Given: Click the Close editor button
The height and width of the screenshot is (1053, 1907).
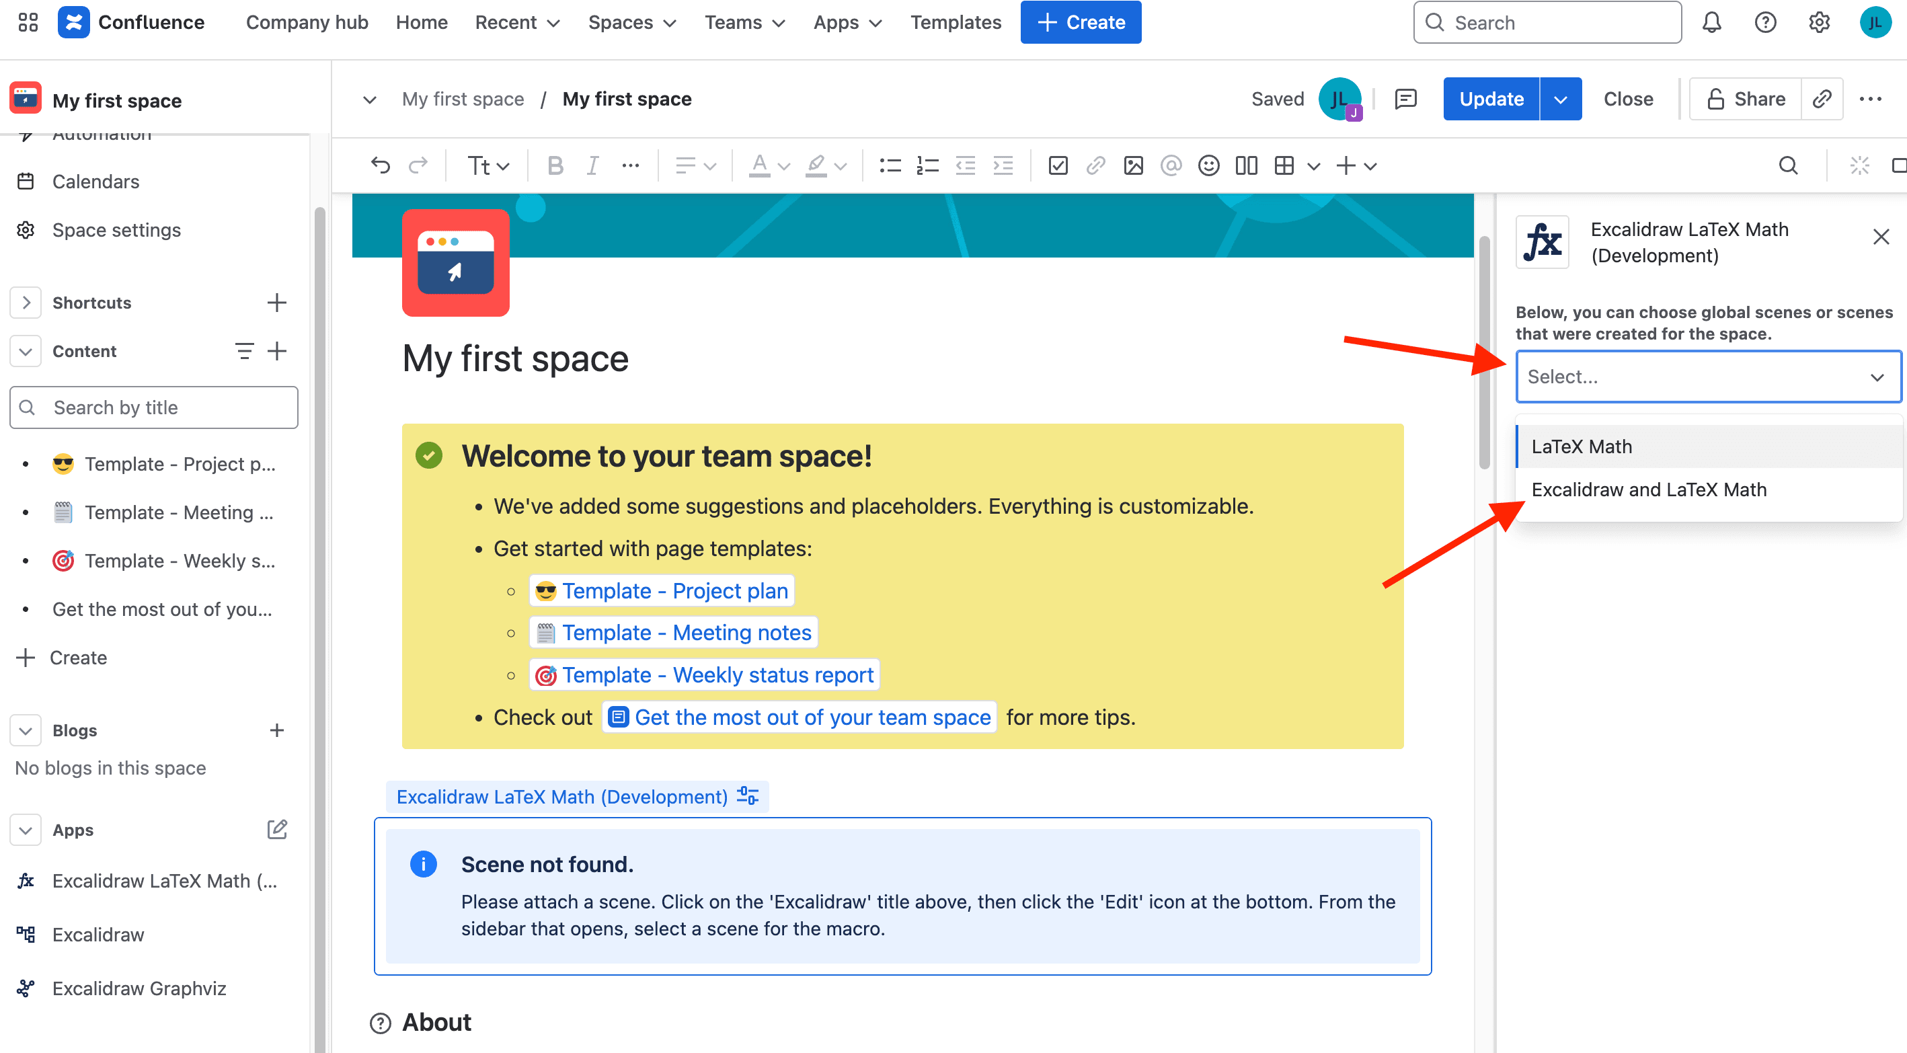Looking at the screenshot, I should (x=1628, y=98).
